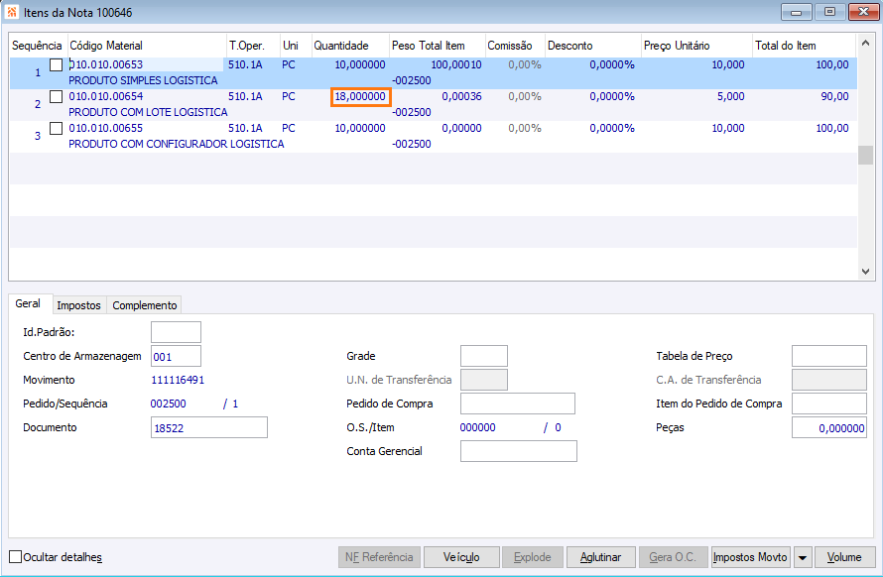This screenshot has height=577, width=883.
Task: Click the T.Oper. column header
Action: tap(253, 46)
